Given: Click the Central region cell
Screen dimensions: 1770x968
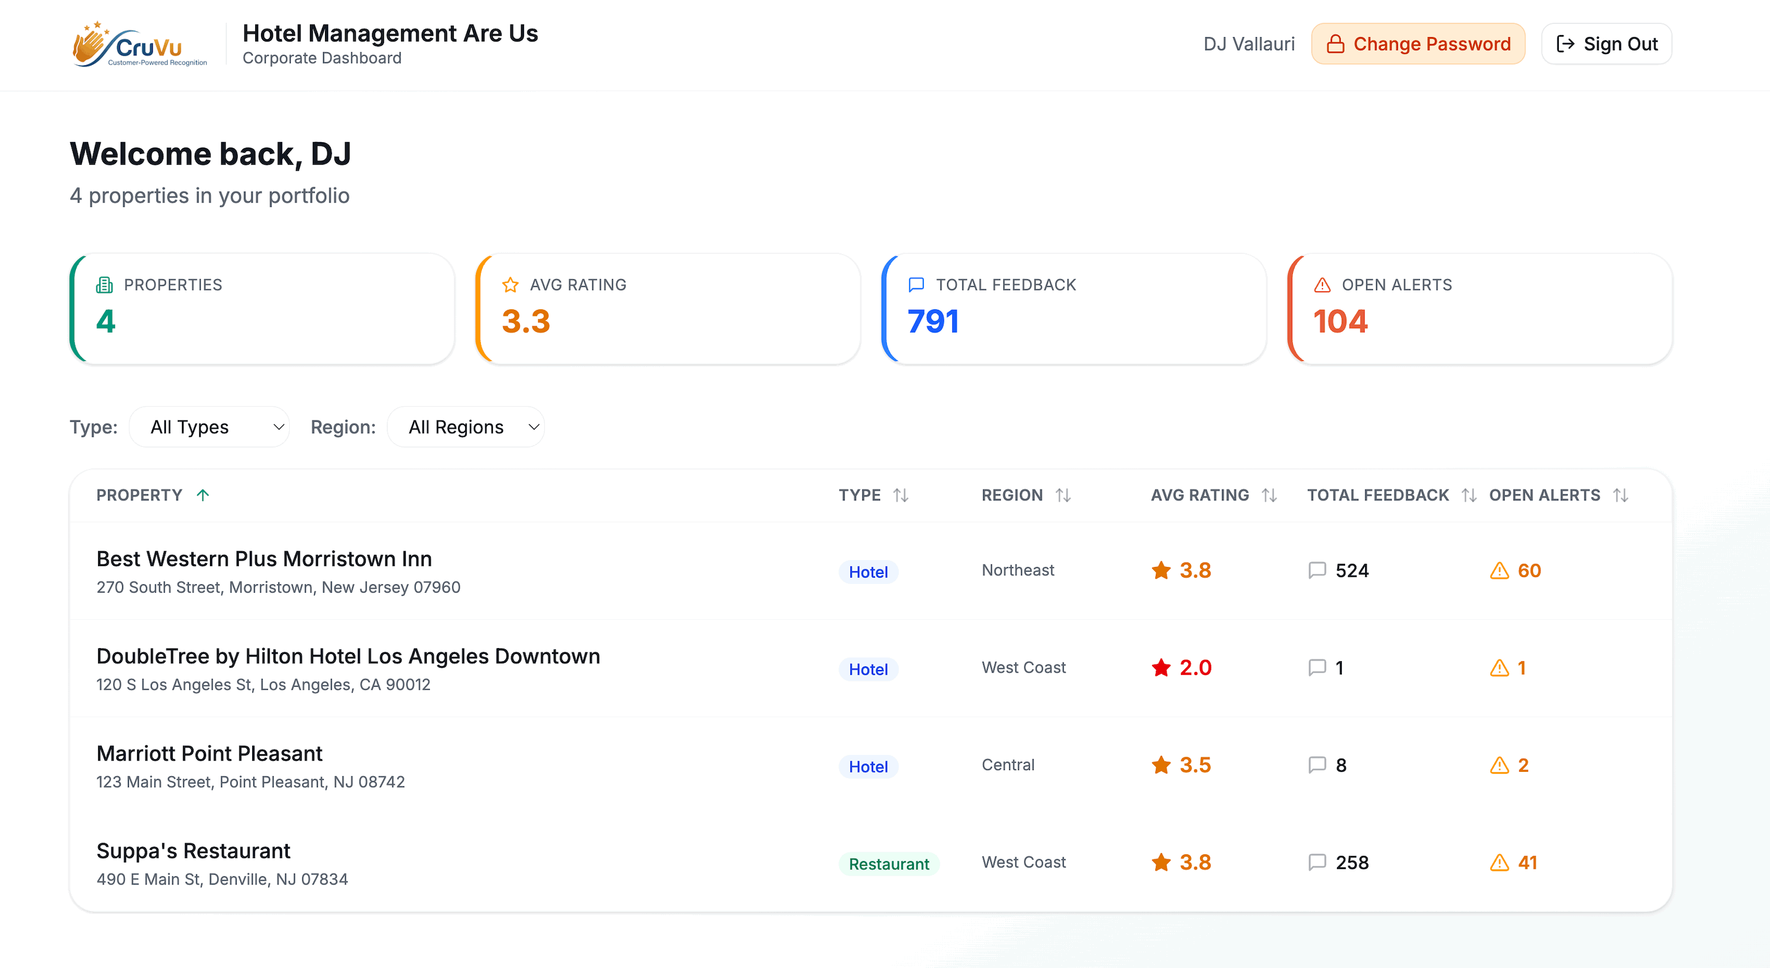Looking at the screenshot, I should coord(1008,764).
